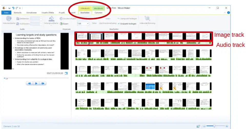Viewport: 246px width, 129px height.
Task: Open the Ausblenden fade-out dropdown
Action: click(x=41, y=24)
